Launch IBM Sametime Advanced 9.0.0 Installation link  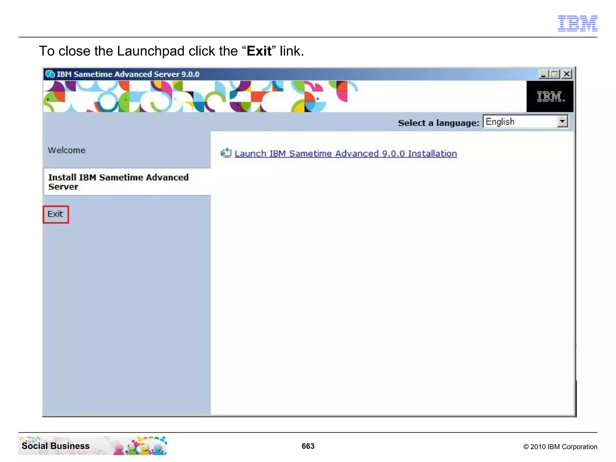(x=346, y=153)
